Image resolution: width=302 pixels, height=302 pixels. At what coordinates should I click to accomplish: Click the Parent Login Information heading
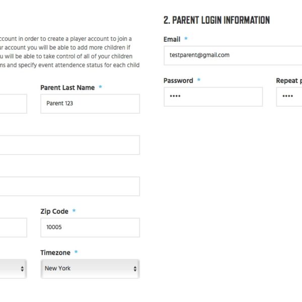216,20
